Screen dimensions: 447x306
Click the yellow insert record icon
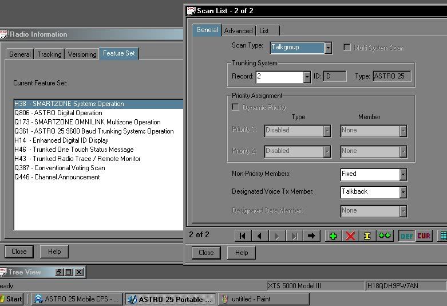(367, 236)
